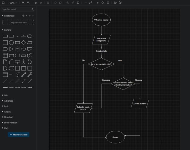The height and width of the screenshot is (150, 190).
Task: Select the Submitni public inzerat shape
Action: pyautogui.click(x=83, y=108)
